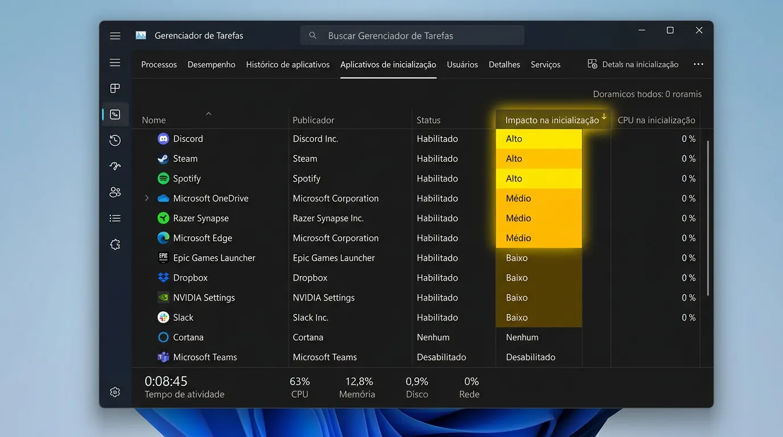Image resolution: width=783 pixels, height=437 pixels.
Task: Click the Nenhum status of Cortana
Action: (433, 337)
